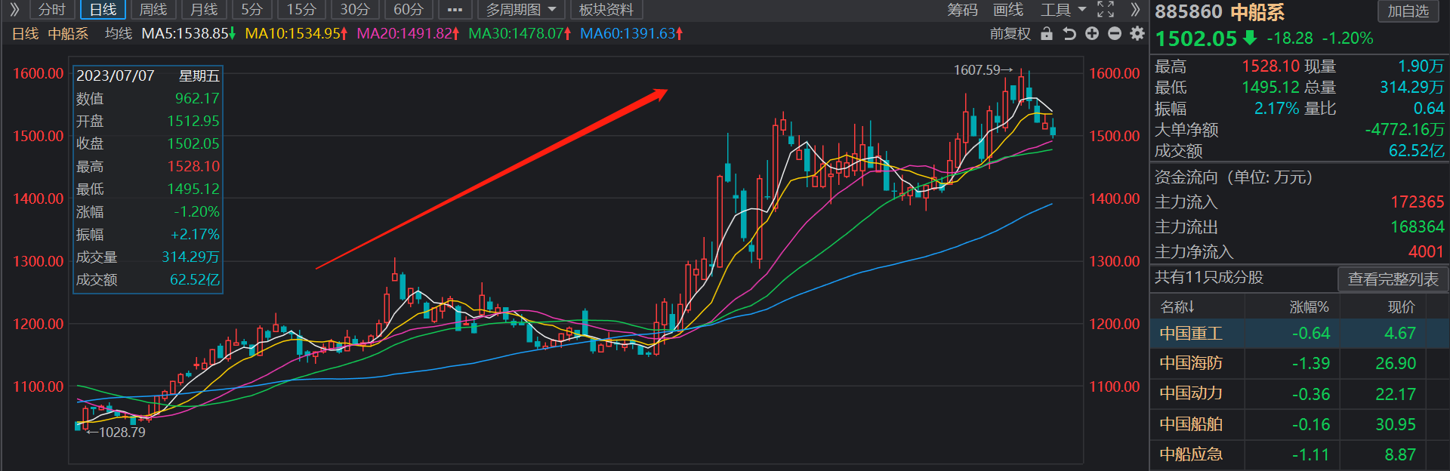
Task: Collapse left panel with double chevron
Action: 14,10
